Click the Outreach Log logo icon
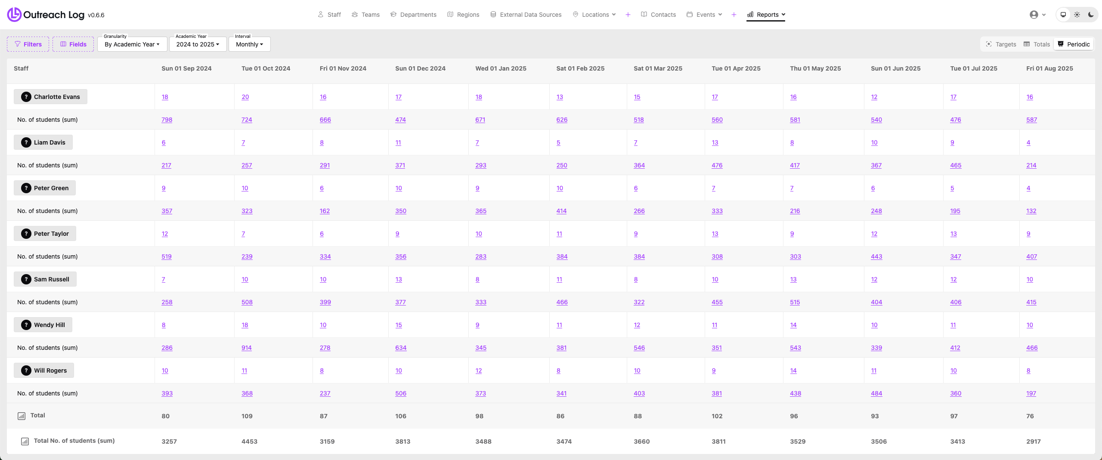Screen dimensions: 1102x460 pyautogui.click(x=14, y=15)
